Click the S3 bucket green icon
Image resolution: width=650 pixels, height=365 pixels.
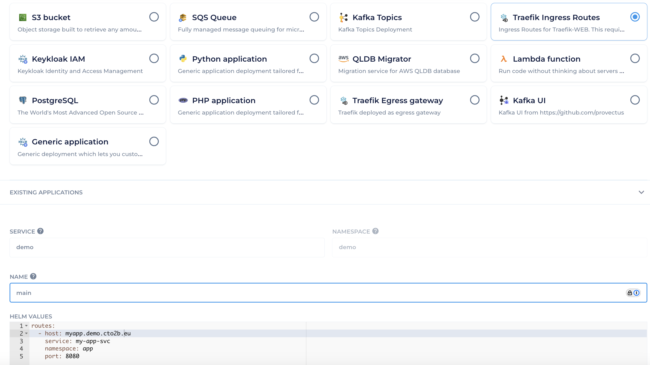[23, 17]
